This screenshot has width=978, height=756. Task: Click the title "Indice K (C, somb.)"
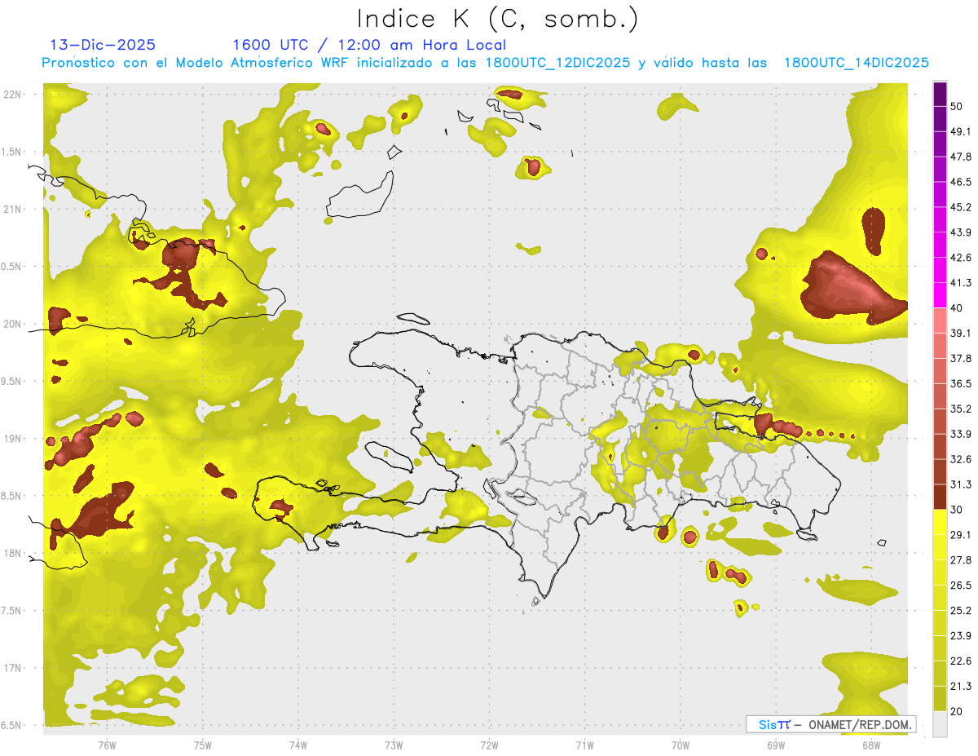tap(497, 20)
